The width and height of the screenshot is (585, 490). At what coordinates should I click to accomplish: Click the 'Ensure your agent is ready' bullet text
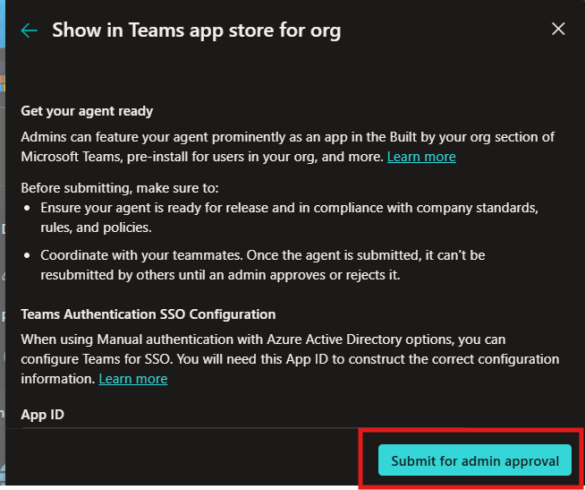pos(286,207)
